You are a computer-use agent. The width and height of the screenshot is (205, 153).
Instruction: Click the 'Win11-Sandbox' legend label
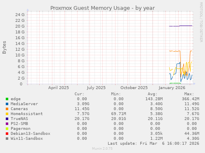pyautogui.click(x=27, y=139)
